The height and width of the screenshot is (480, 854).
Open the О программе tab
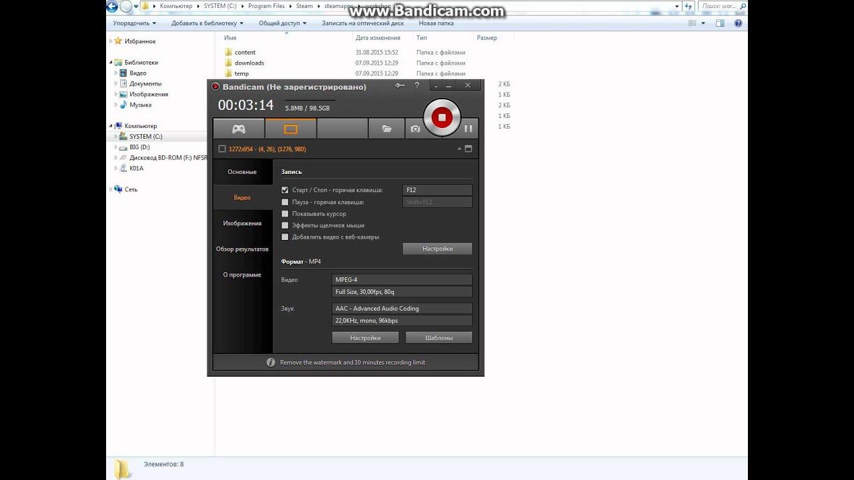[x=242, y=275]
